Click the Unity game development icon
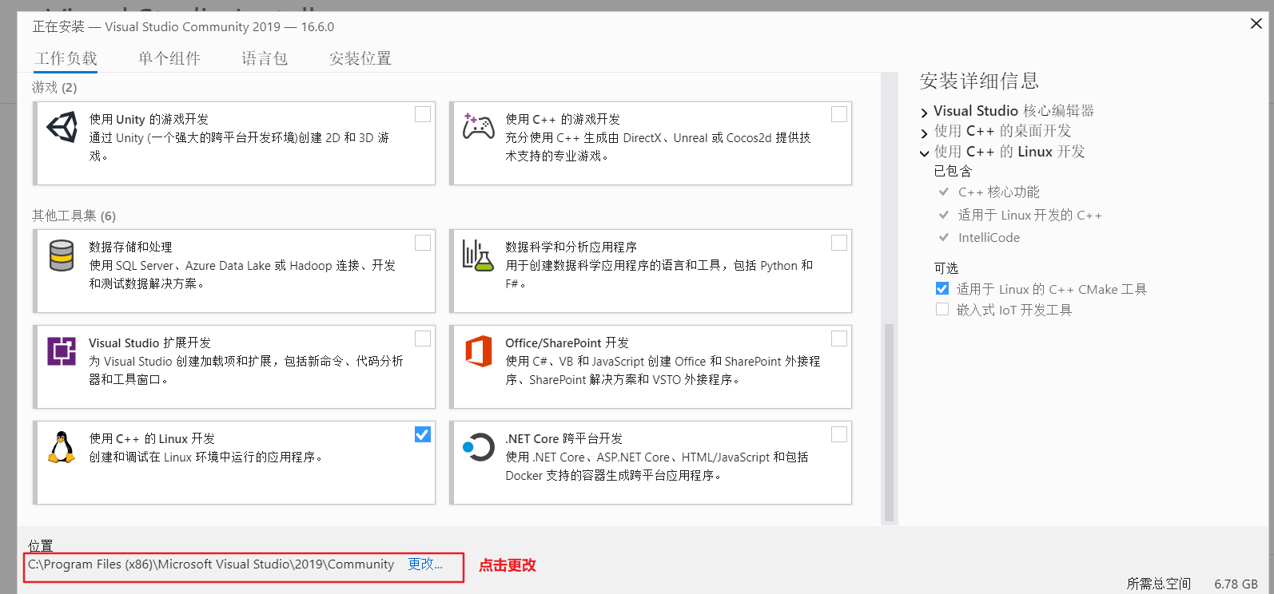 (62, 128)
